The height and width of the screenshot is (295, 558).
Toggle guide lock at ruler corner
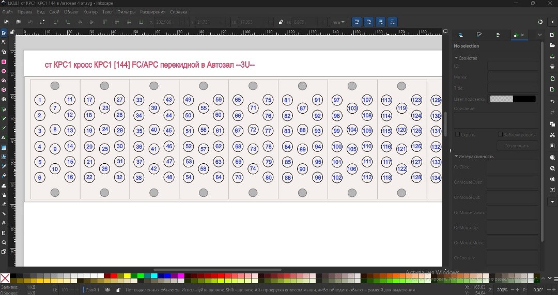pos(12,32)
